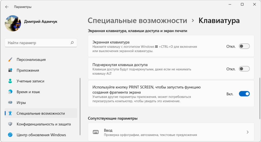
Task: Click the Игры gamepad icon
Action: (10, 103)
